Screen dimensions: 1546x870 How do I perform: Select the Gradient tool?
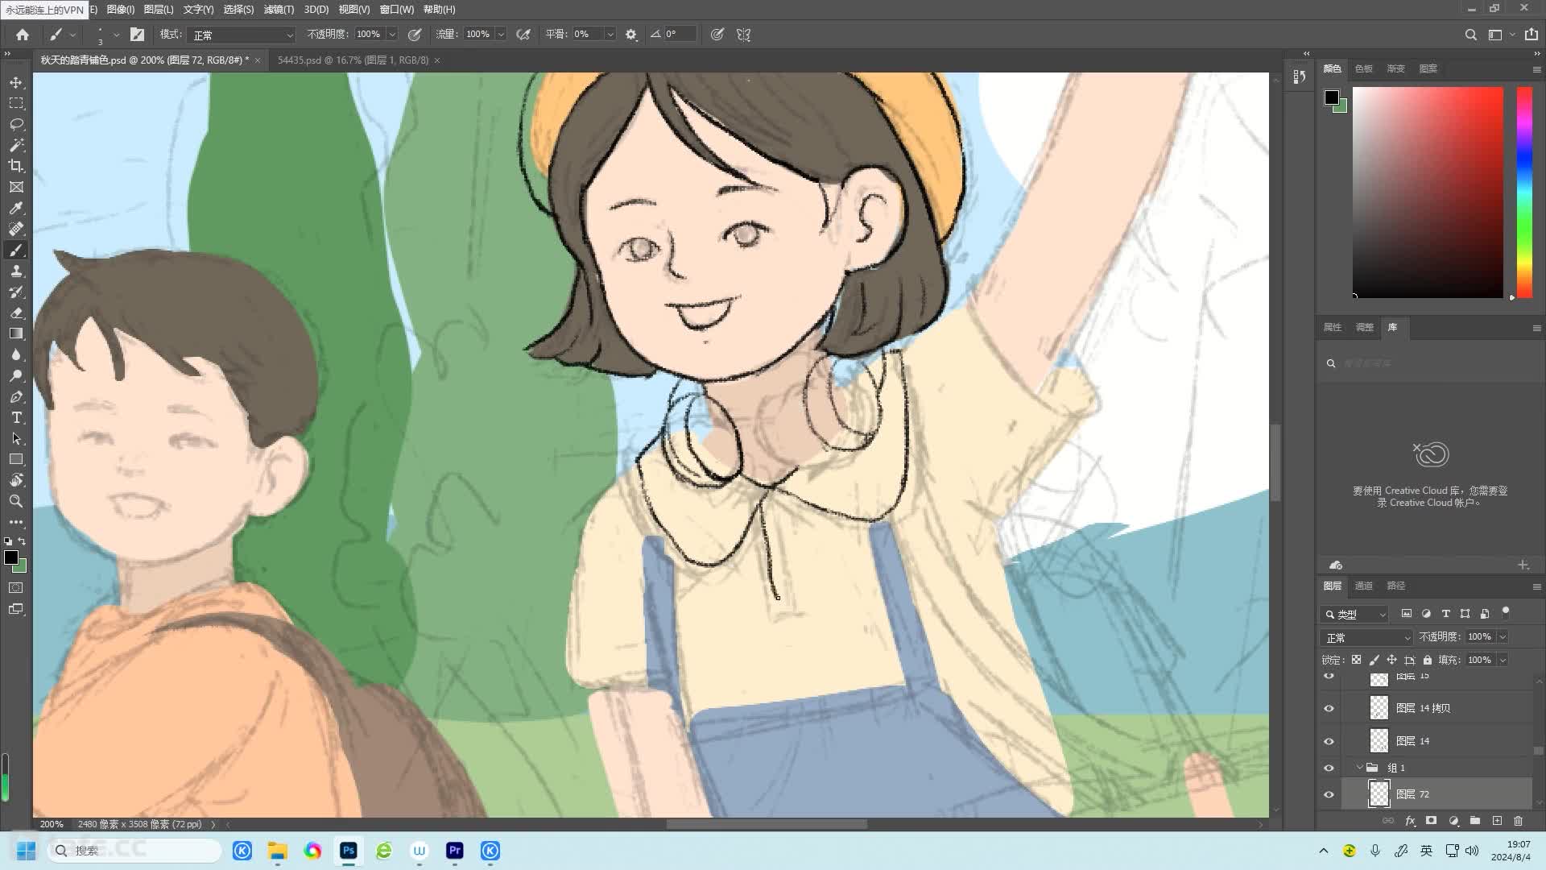[16, 333]
